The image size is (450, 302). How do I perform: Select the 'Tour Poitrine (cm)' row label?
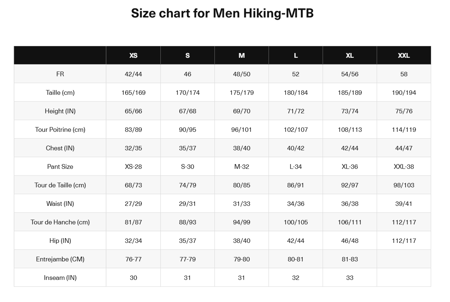[60, 130]
